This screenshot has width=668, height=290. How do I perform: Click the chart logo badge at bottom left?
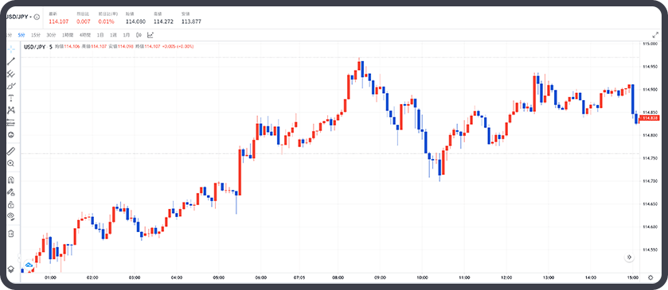coord(29,265)
